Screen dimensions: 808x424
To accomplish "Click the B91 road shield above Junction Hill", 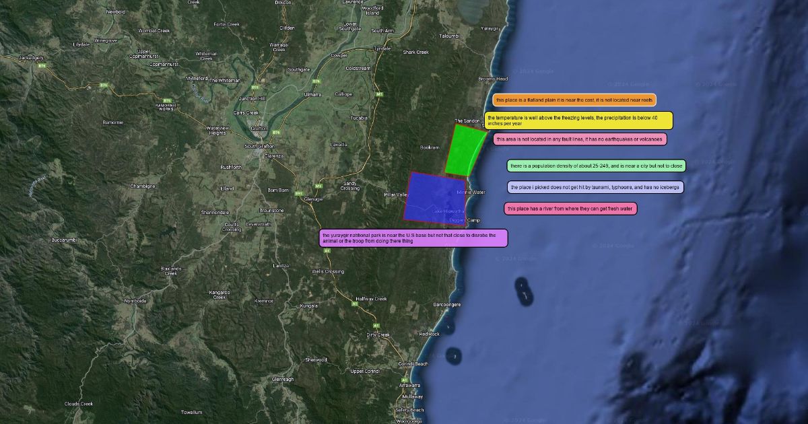I will pyautogui.click(x=255, y=87).
